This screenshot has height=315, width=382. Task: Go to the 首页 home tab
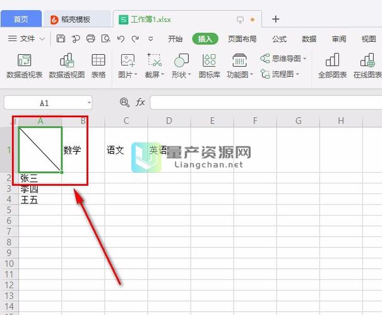pos(21,19)
